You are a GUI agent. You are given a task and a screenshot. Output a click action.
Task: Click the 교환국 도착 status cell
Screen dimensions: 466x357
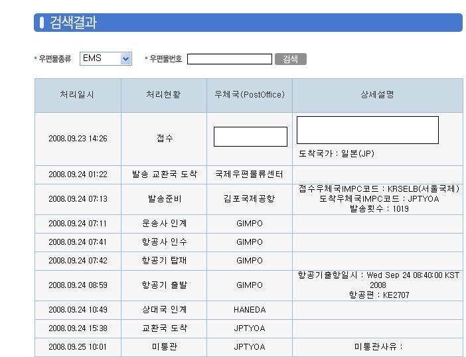click(x=165, y=328)
